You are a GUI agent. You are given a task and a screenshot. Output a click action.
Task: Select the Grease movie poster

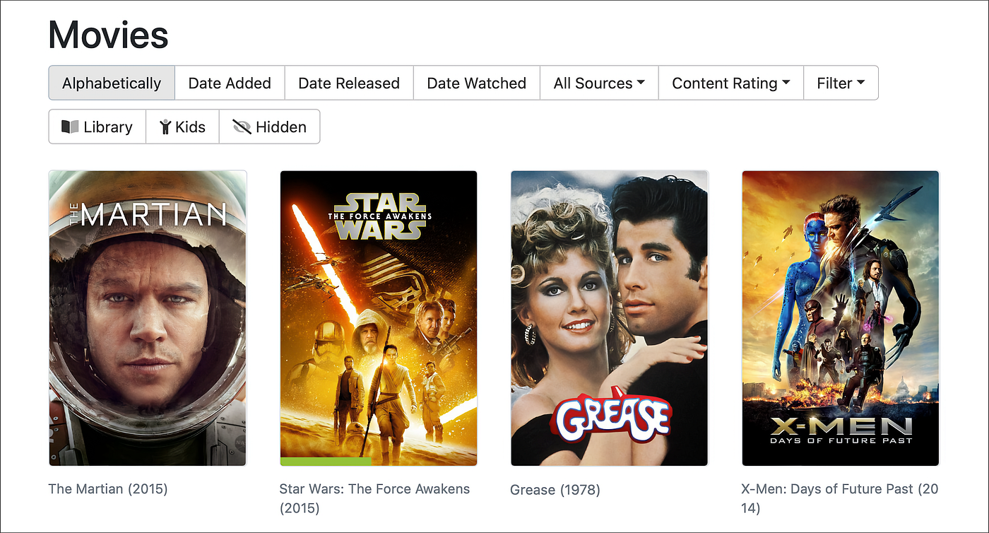tap(609, 318)
